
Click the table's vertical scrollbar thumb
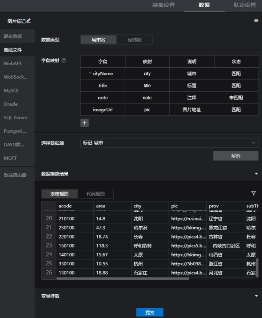point(257,267)
